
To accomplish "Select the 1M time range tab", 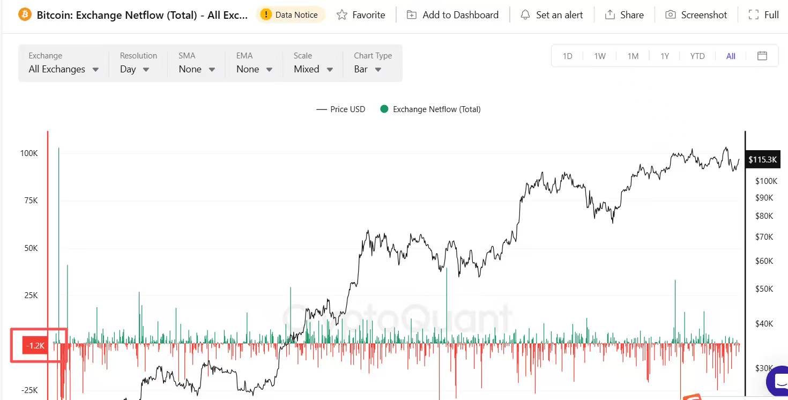I will 633,56.
